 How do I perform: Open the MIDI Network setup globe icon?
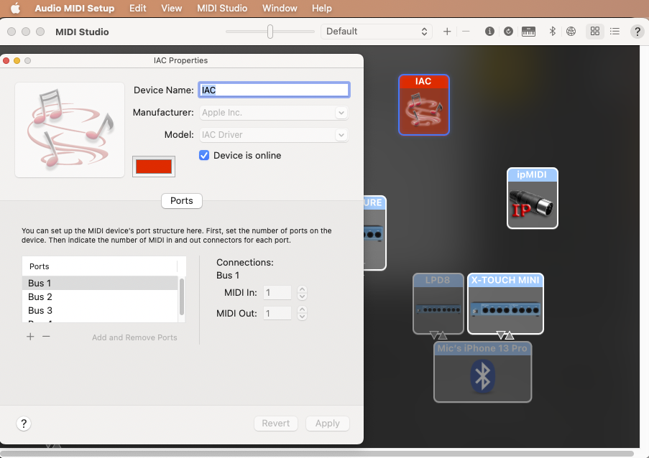[x=571, y=32]
